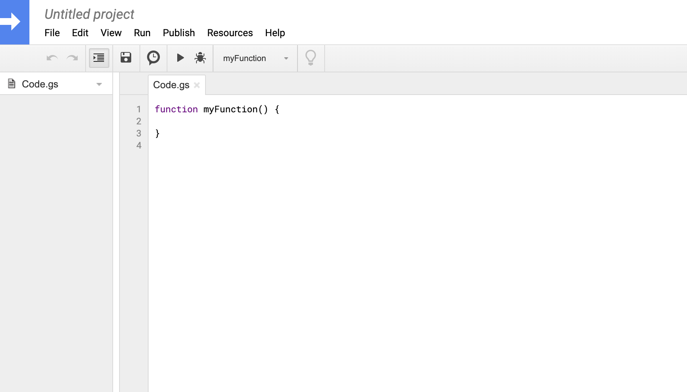Open current project's triggers clock icon
Viewport: 687px width, 392px height.
pos(153,58)
